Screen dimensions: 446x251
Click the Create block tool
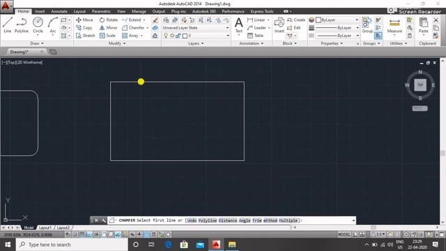pos(296,20)
